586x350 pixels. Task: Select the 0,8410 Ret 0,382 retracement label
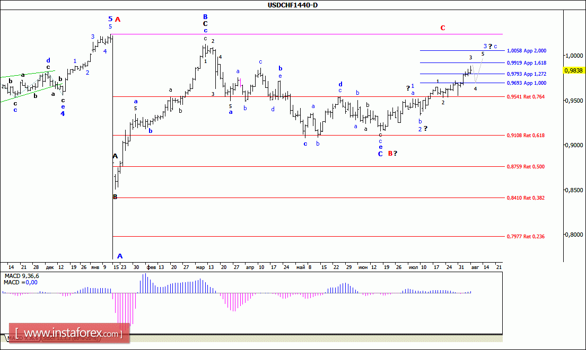(526, 198)
